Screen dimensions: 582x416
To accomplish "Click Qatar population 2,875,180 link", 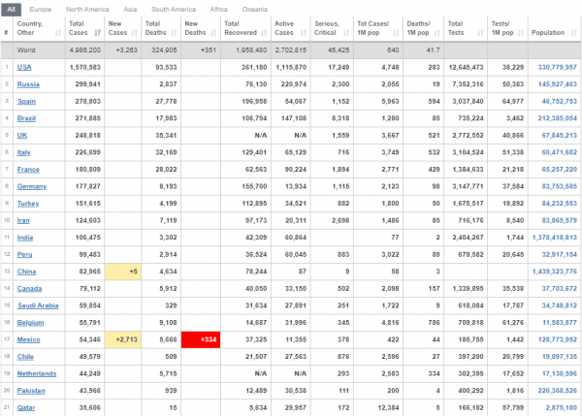I will click(x=562, y=408).
